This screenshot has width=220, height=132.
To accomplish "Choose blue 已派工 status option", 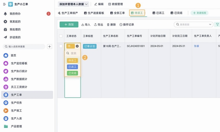I will point(72,67).
